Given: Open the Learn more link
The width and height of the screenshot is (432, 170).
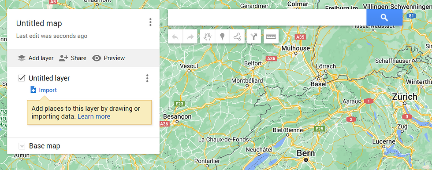Looking at the screenshot, I should coord(94,116).
